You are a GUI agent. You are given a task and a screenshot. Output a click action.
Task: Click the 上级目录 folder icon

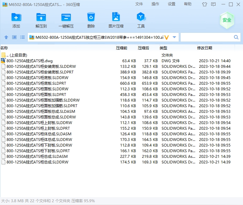(3, 55)
